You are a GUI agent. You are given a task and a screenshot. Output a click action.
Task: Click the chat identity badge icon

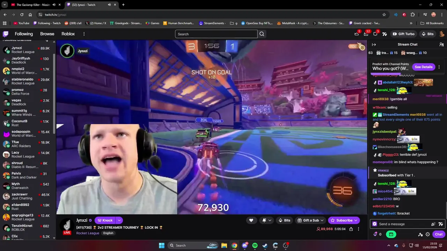(x=375, y=224)
